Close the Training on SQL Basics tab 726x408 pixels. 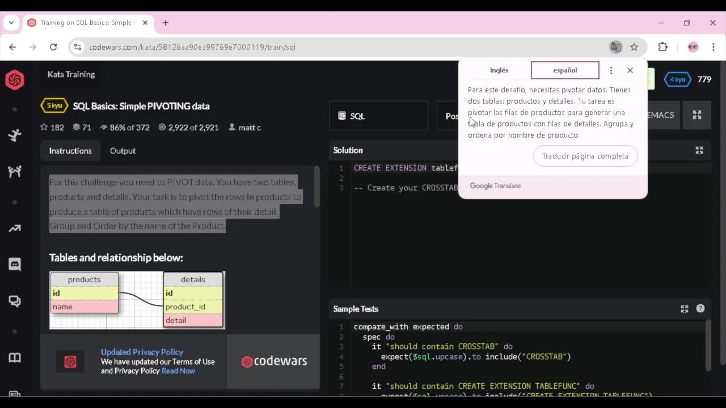(145, 23)
